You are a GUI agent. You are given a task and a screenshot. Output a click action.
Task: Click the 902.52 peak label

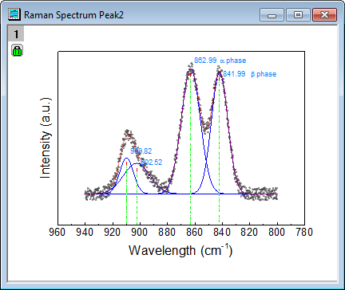point(151,162)
